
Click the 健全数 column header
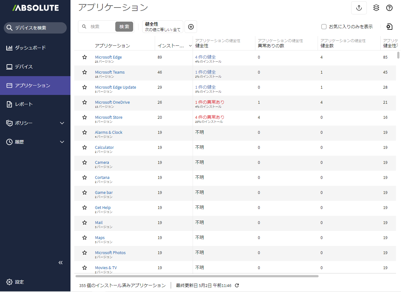pos(327,46)
